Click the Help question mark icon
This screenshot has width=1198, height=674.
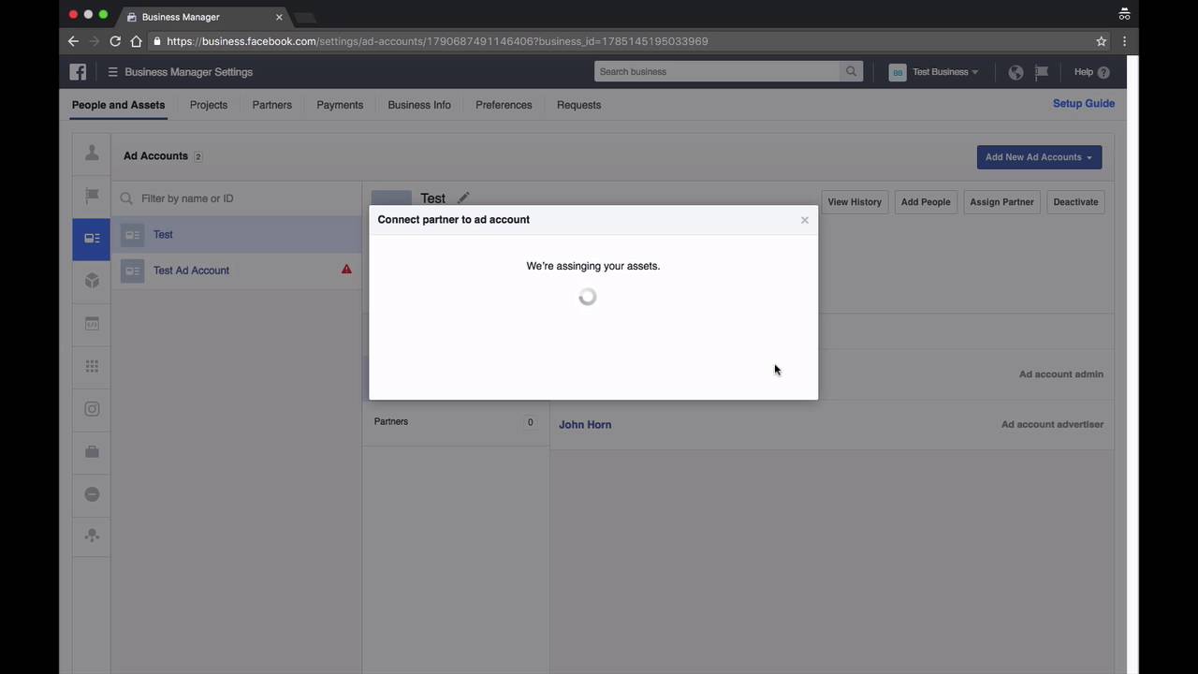[x=1103, y=72]
